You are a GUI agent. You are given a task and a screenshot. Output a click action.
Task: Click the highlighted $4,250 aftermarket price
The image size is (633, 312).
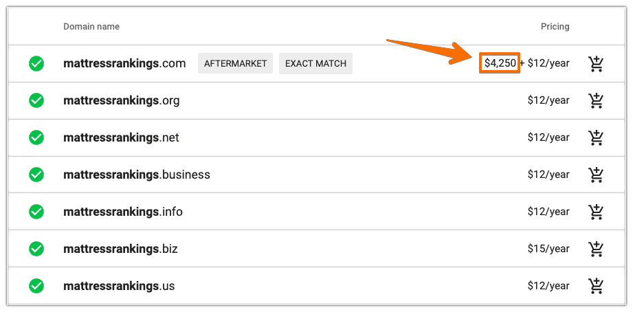click(500, 63)
